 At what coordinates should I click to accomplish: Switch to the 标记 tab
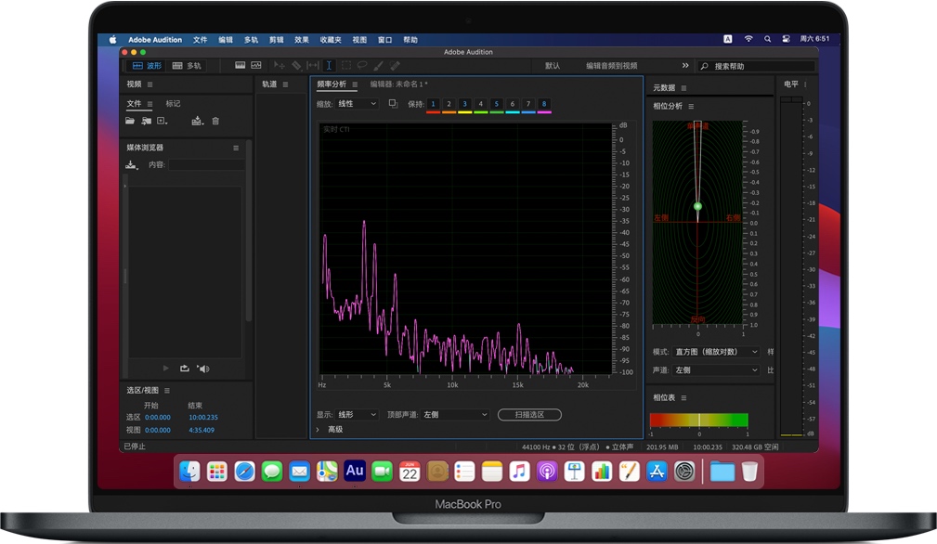point(173,103)
